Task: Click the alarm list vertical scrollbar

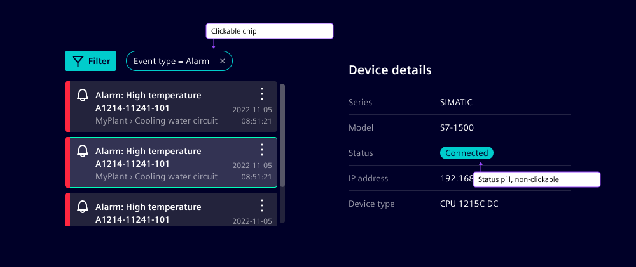Action: coord(282,134)
